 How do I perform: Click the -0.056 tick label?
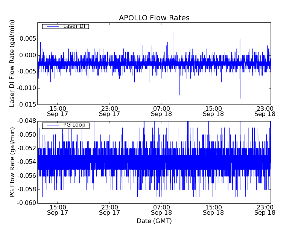click(x=26, y=176)
